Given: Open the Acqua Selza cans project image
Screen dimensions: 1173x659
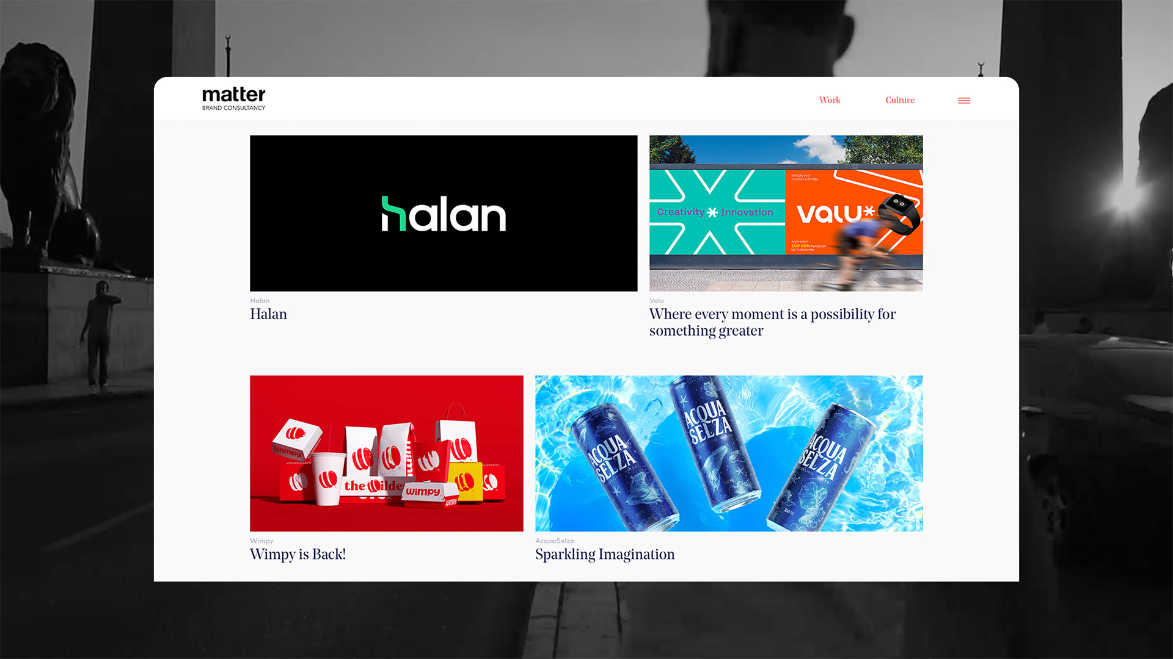Looking at the screenshot, I should tap(729, 453).
